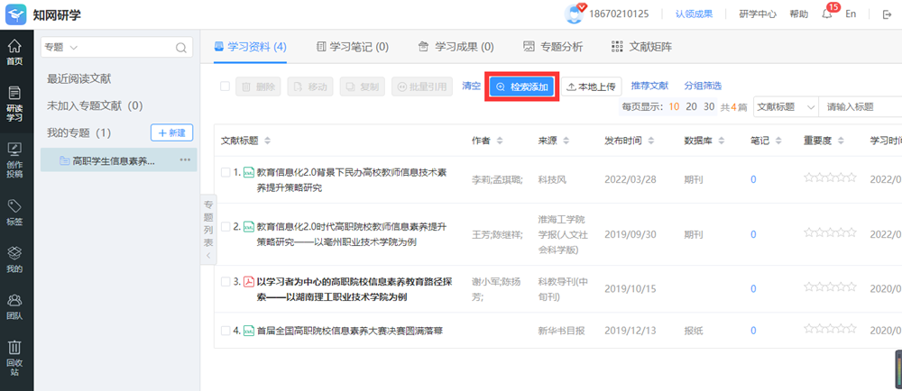
Task: Click the XML icon of article 4
Action: coord(249,331)
